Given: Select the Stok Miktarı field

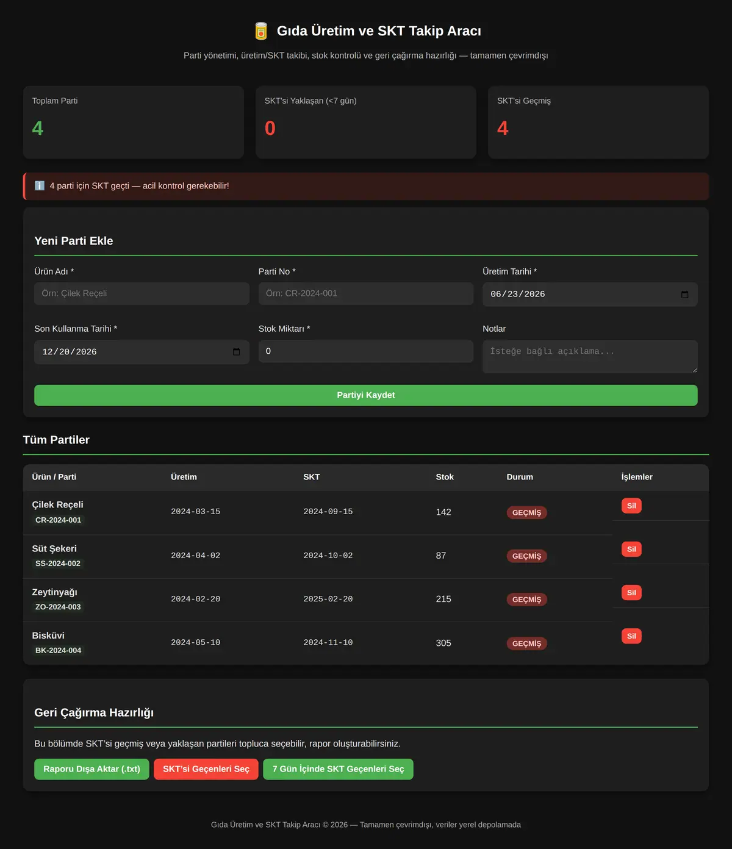Looking at the screenshot, I should 366,351.
